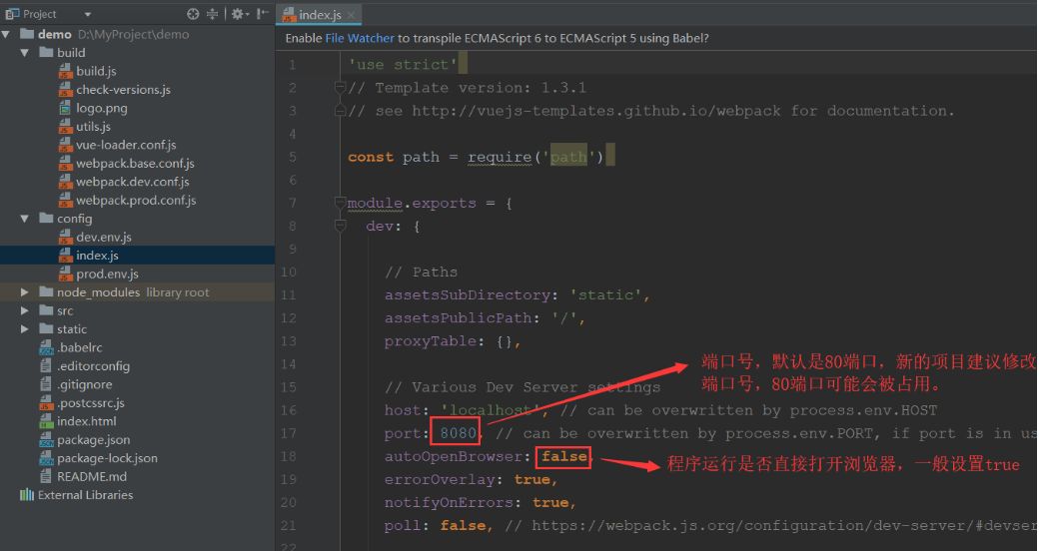
Task: Collapse the build folder
Action: [x=25, y=53]
